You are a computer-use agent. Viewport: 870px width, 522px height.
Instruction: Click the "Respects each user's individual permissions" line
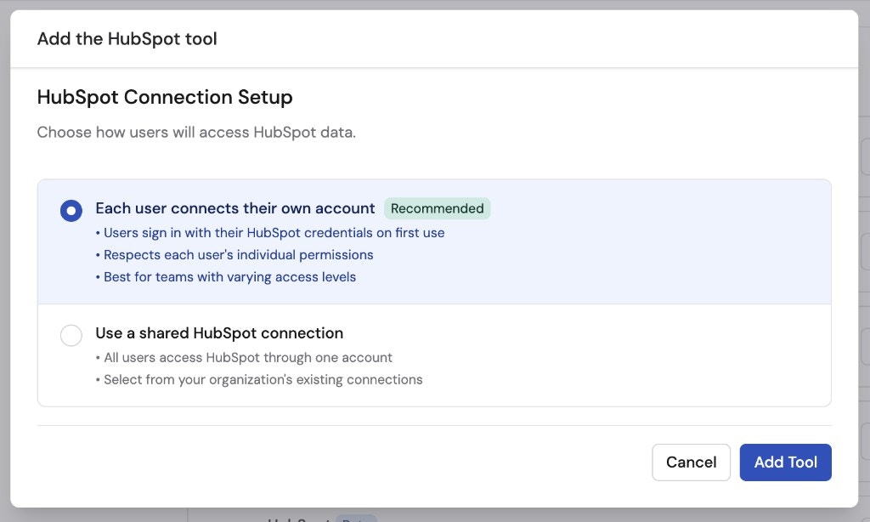(237, 255)
